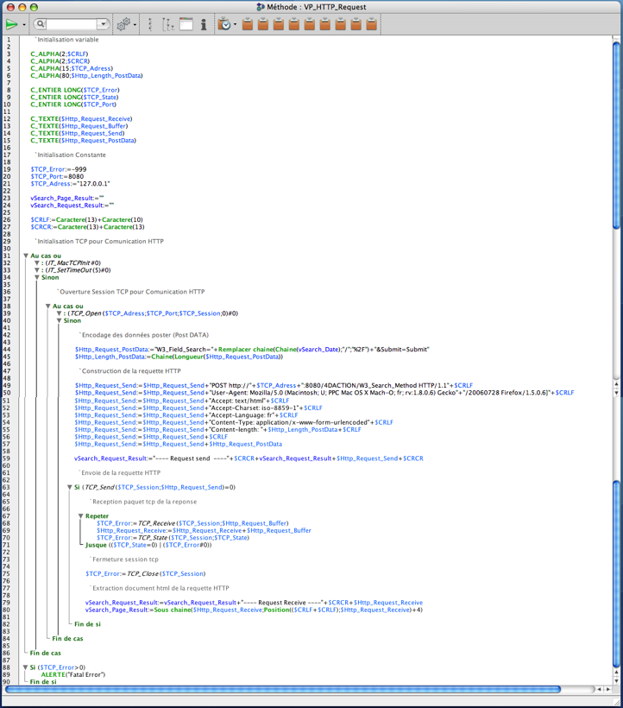623x708 pixels.
Task: Click the ALERTE("Fatal Error") code line
Action: 70,674
